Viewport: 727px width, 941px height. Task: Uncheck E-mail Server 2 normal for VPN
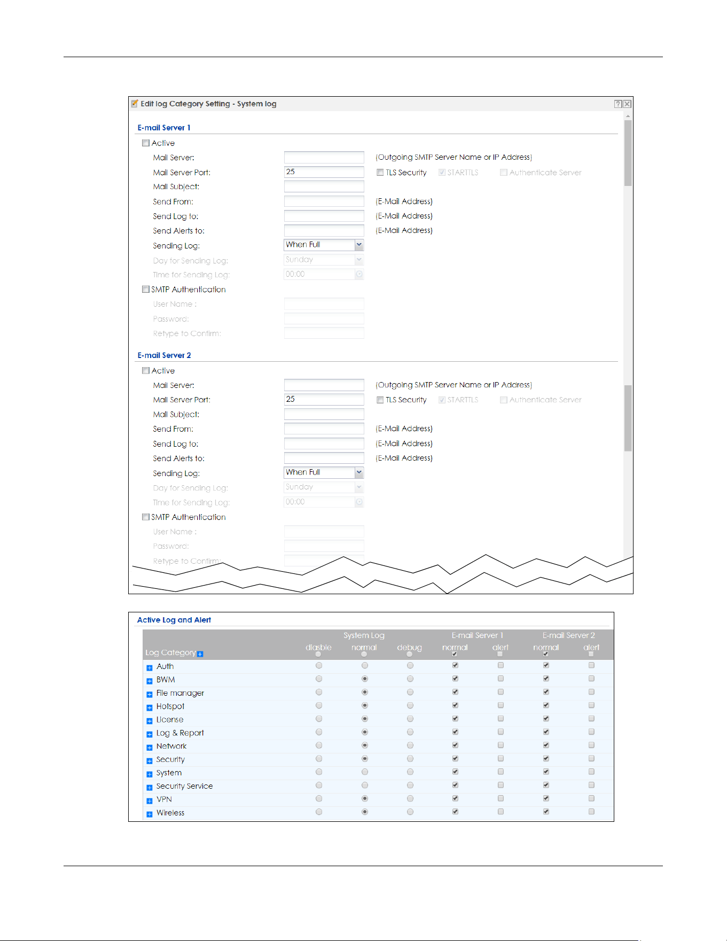point(546,798)
